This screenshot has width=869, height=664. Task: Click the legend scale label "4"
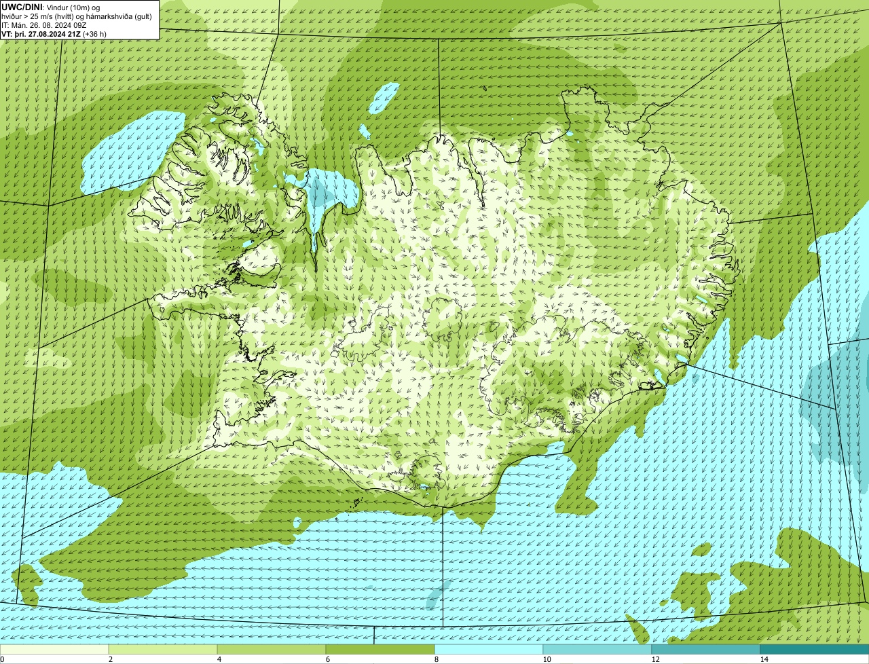[219, 659]
